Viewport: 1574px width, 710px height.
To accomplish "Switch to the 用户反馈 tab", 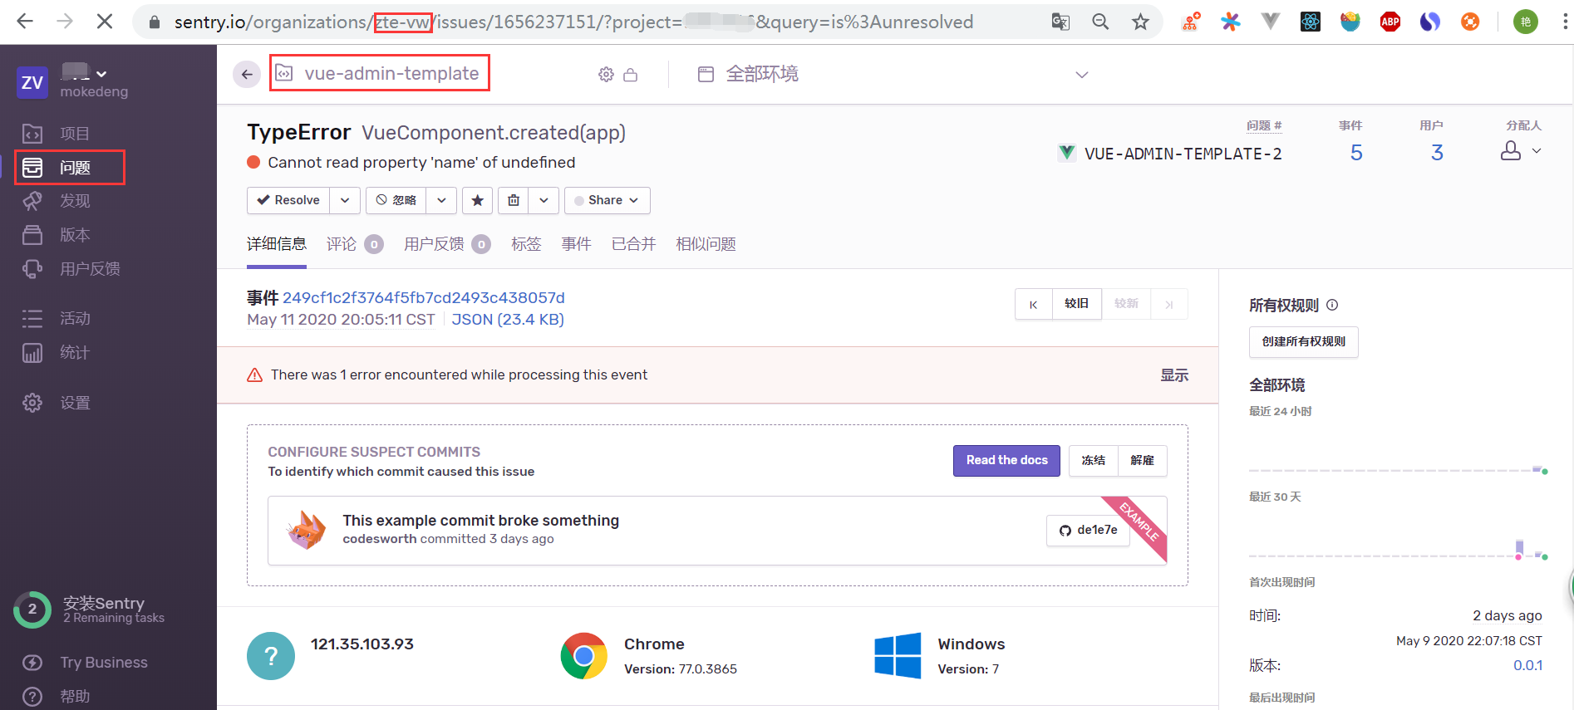I will (447, 244).
